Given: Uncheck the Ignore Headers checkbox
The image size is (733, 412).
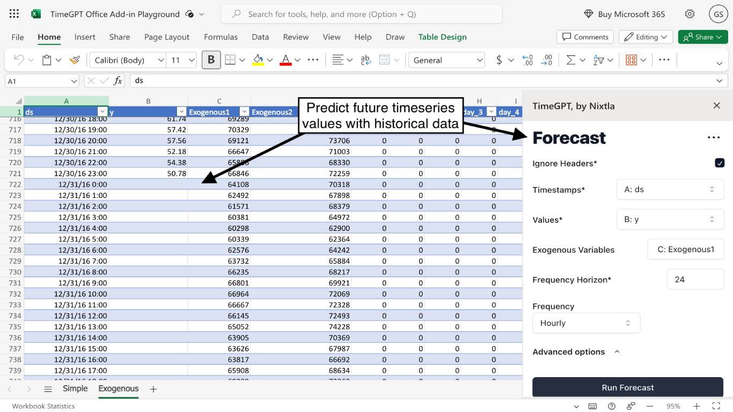Looking at the screenshot, I should pos(720,163).
